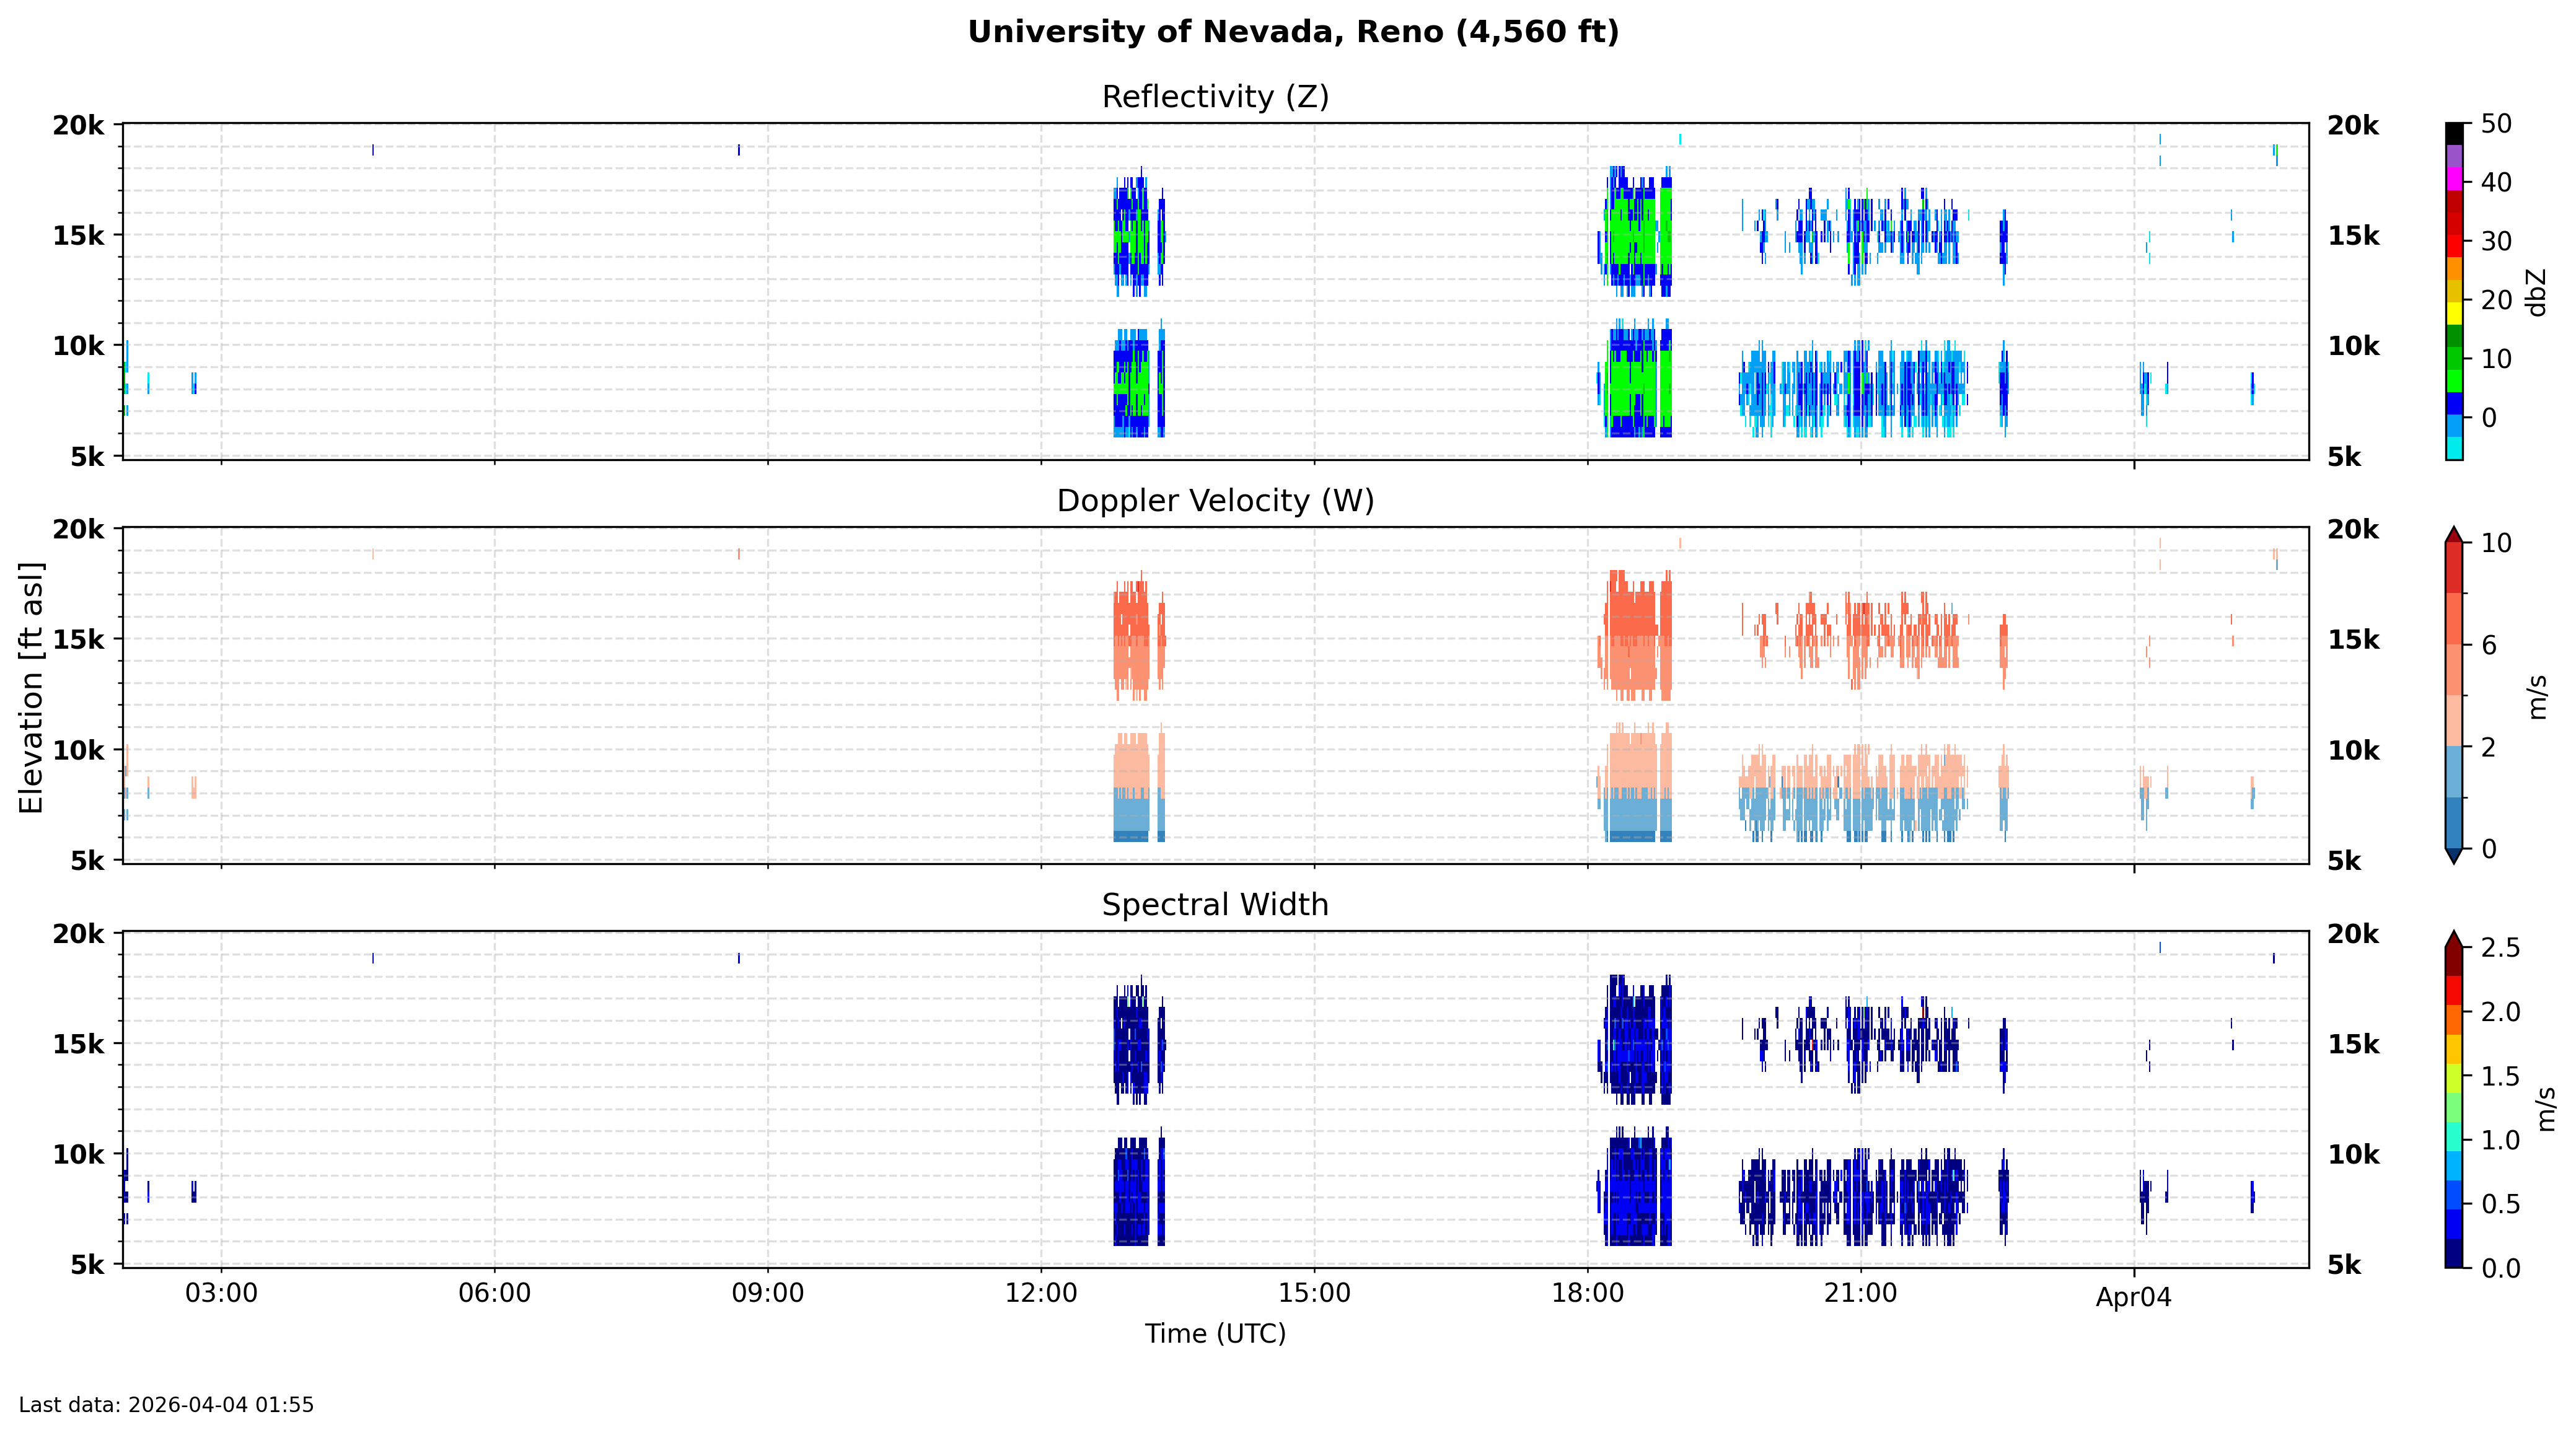The width and height of the screenshot is (2576, 1435).
Task: Click the Reflectivity (Z) panel title
Action: [x=1215, y=97]
